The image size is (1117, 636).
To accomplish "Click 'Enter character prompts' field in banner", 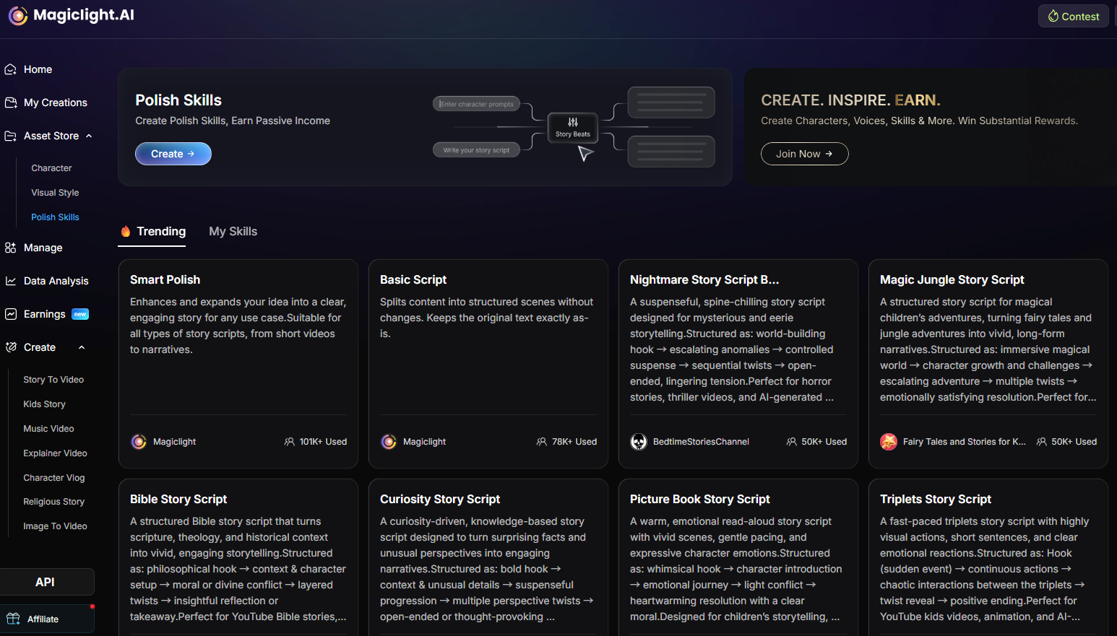I will pos(477,104).
